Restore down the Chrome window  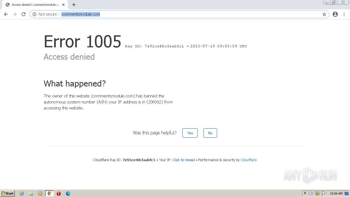[334, 2]
